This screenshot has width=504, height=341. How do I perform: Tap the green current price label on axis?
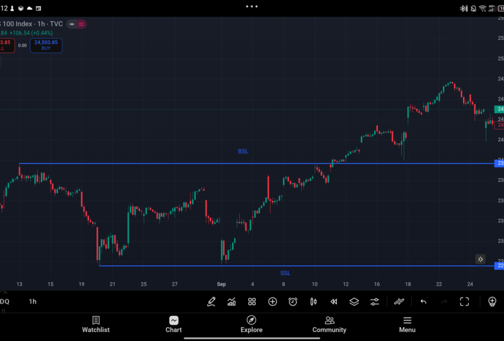pyautogui.click(x=499, y=109)
